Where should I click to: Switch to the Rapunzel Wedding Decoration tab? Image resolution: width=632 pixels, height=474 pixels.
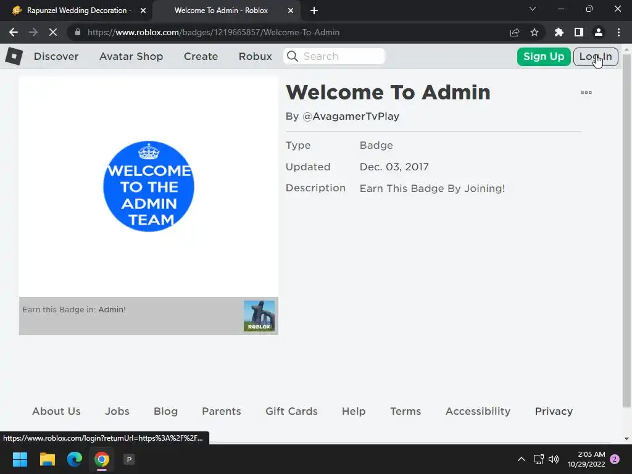coord(77,10)
